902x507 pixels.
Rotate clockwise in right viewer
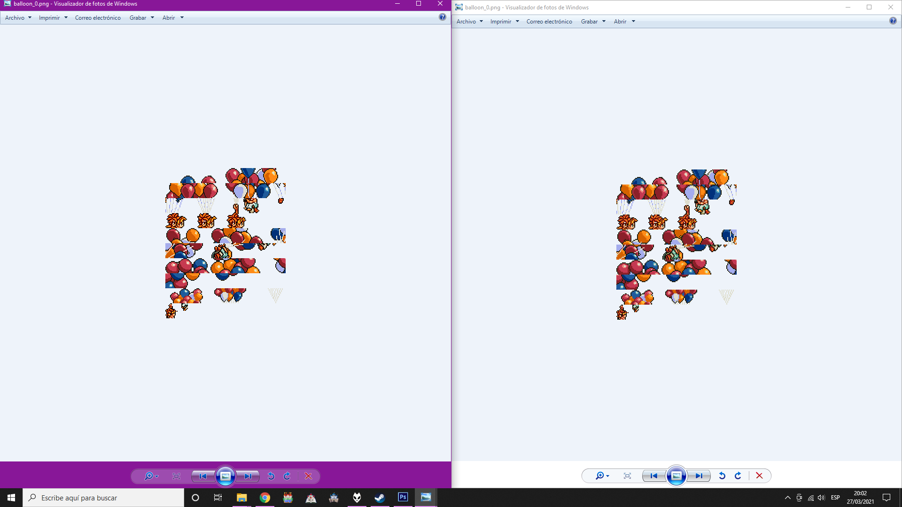point(738,476)
